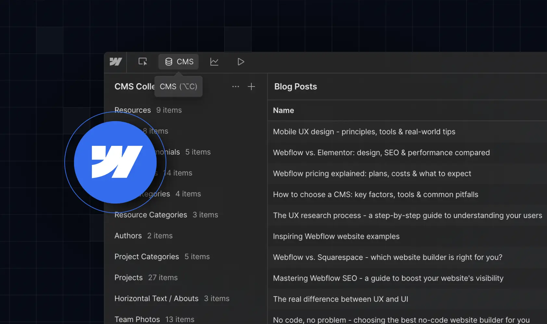Viewport: 547px width, 324px height.
Task: Select the collection row ending 'monials' 5 items
Action: pyautogui.click(x=186, y=152)
